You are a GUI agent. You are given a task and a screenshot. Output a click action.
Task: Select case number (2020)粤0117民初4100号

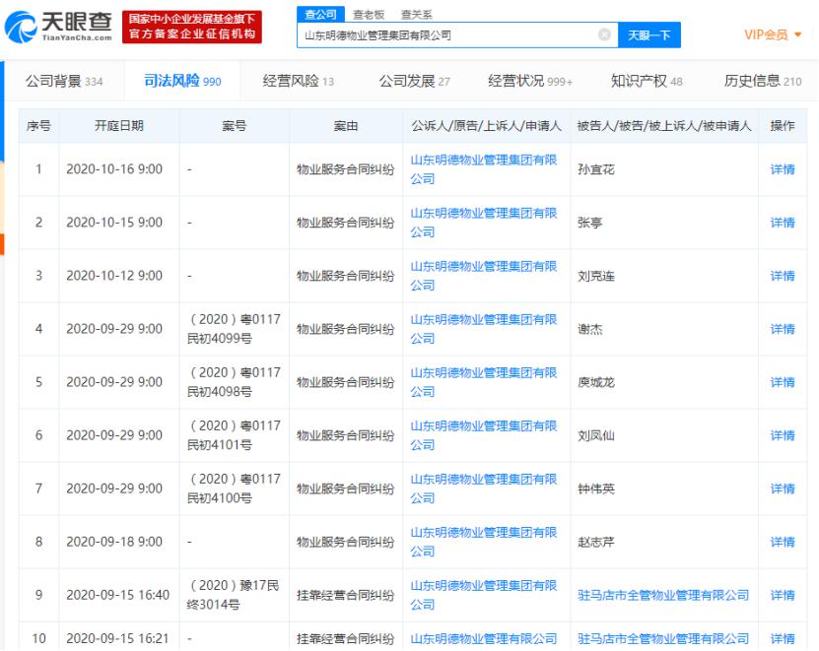pyautogui.click(x=234, y=488)
